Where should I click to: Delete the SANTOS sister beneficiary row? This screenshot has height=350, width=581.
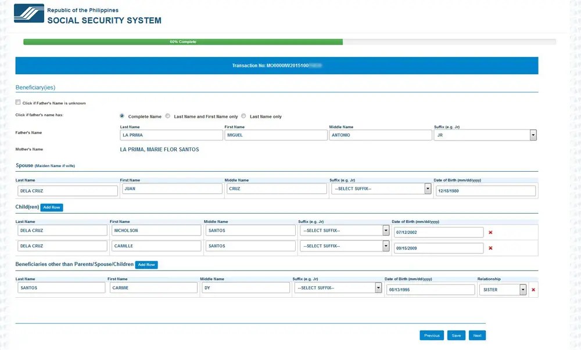(533, 290)
